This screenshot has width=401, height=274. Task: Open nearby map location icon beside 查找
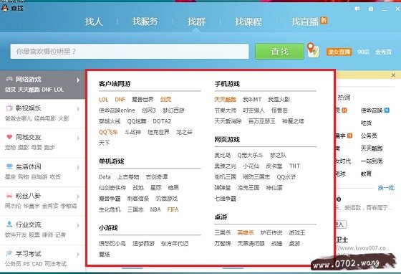coord(313,50)
